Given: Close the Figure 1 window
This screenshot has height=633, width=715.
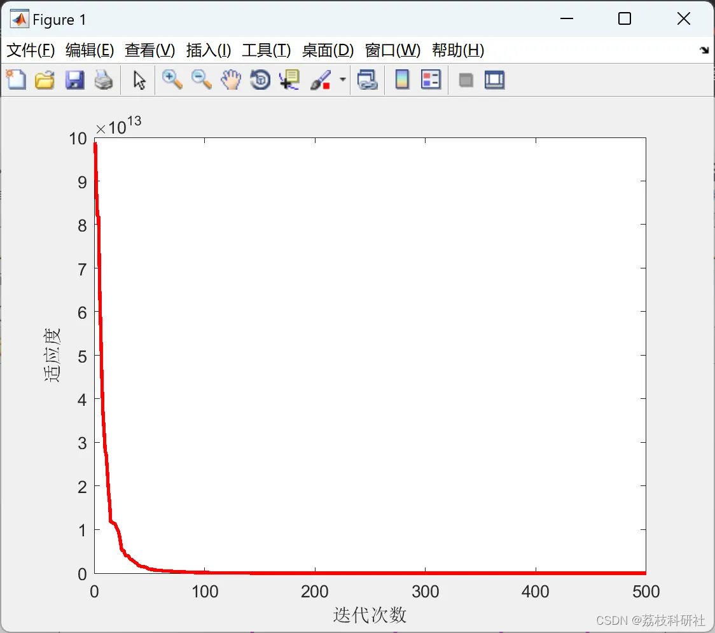Looking at the screenshot, I should [684, 18].
